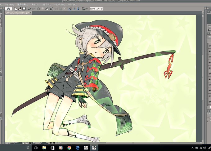Click the network tray icon
Image resolution: width=211 pixels, height=151 pixels.
(201, 148)
